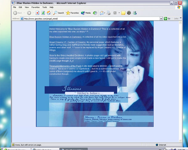Screen dimensions: 188x150
Task: Open Chrono Cross Radical Dreamer lyrics link
Action: pyautogui.click(x=105, y=121)
